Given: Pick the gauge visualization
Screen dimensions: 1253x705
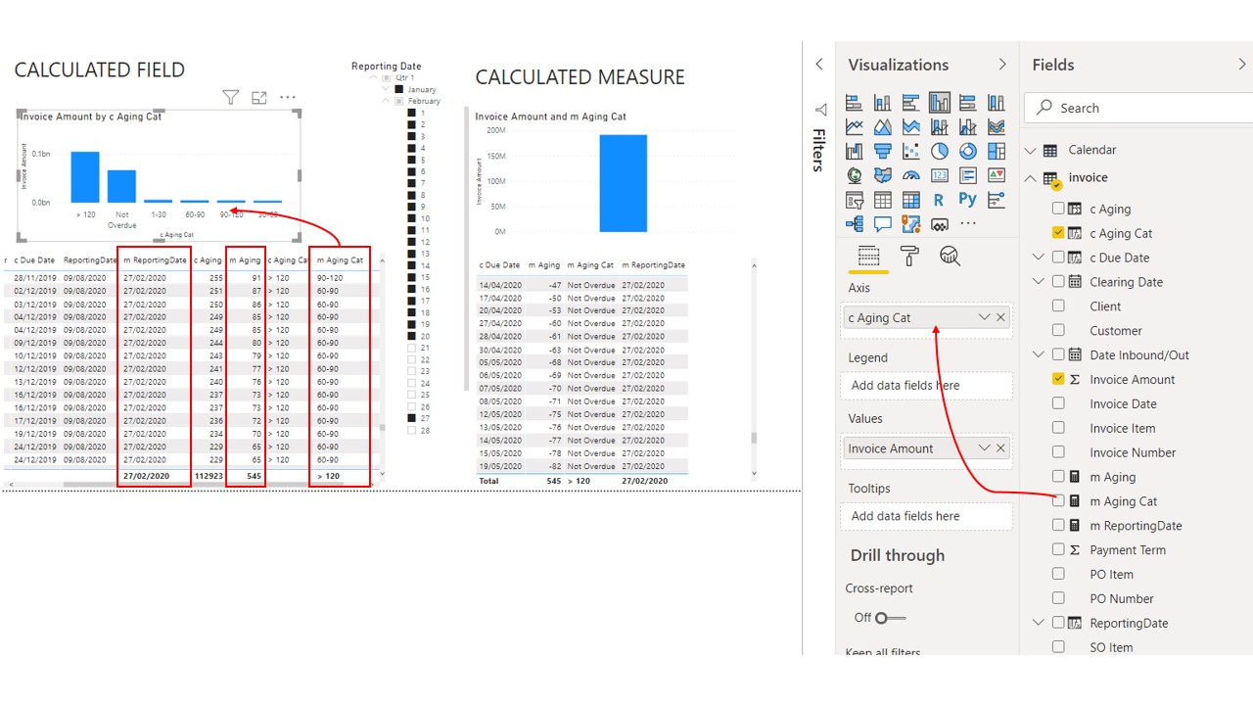Looking at the screenshot, I should click(x=911, y=175).
